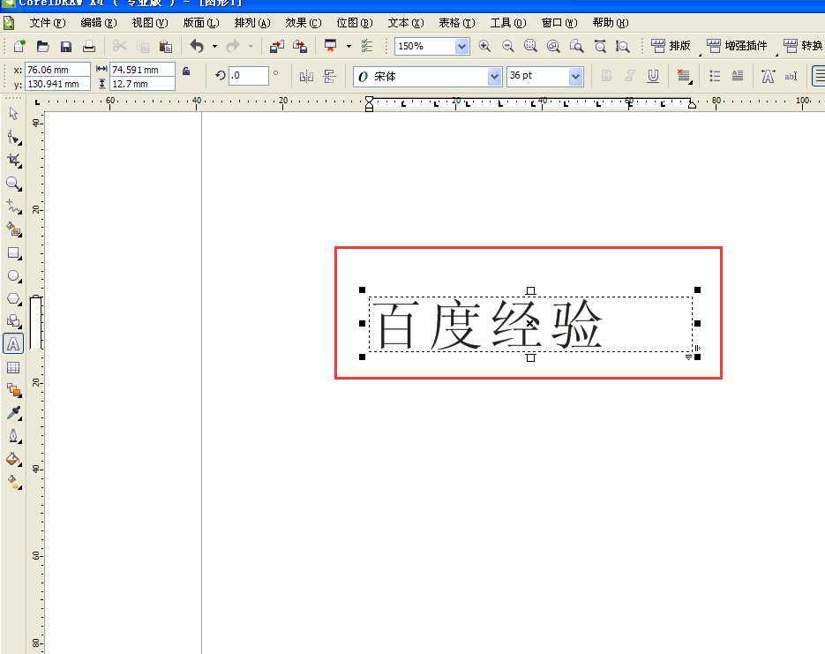825x654 pixels.
Task: Open the font size dropdown showing 36pt
Action: click(574, 77)
